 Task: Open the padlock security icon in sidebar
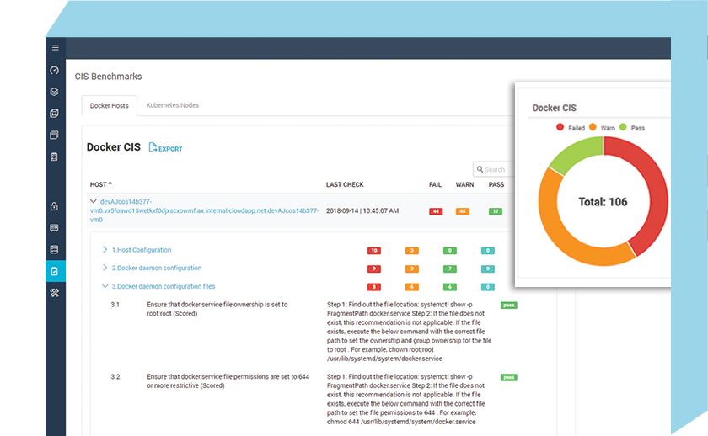coord(54,206)
